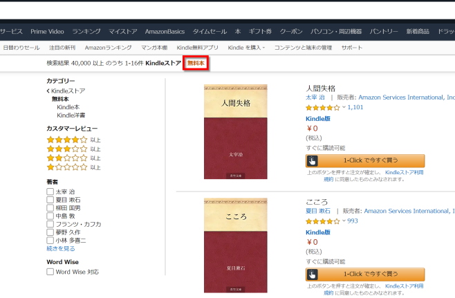The height and width of the screenshot is (298, 455).
Task: Open パソコン・周辺機器 in the top navigation
Action: click(x=336, y=32)
